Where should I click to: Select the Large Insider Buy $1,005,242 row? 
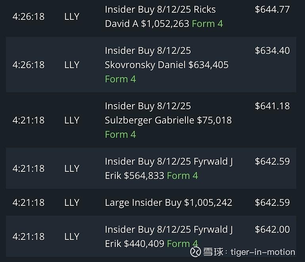point(151,202)
